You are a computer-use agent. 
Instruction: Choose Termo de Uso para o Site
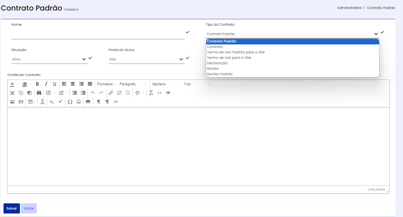pos(292,58)
